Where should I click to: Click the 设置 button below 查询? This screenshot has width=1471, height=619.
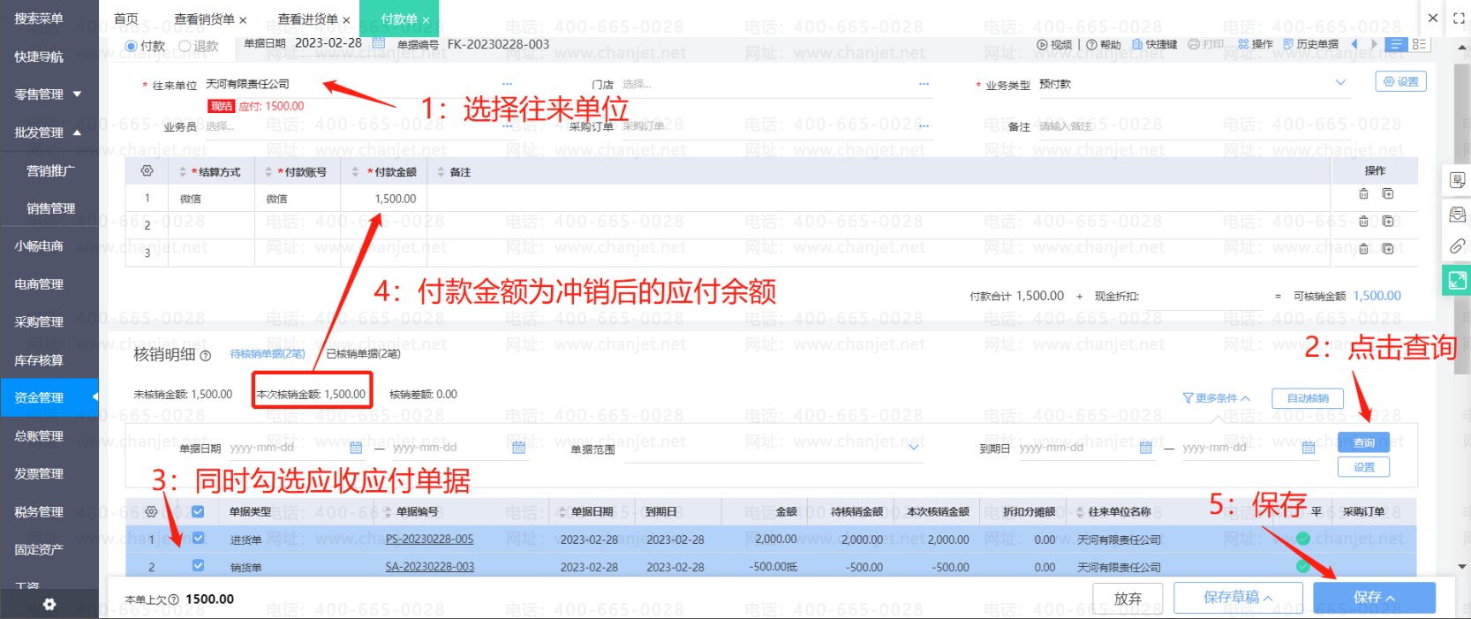[1364, 467]
